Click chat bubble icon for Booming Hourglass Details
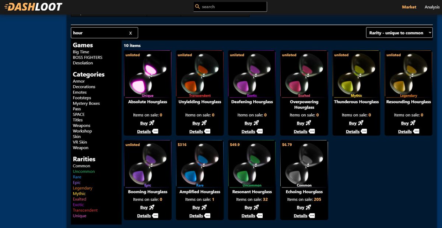 (x=155, y=215)
